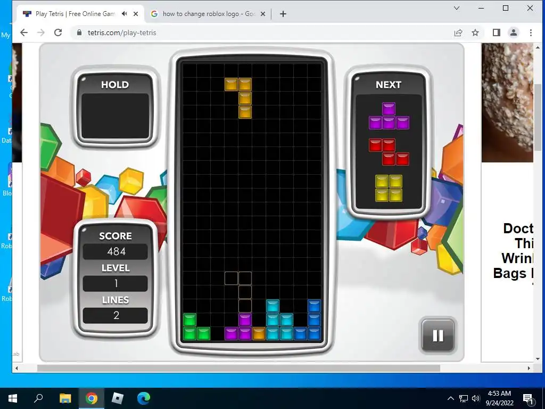Viewport: 545px width, 409px height.
Task: Switch to roblox logo Google tab
Action: [x=209, y=14]
